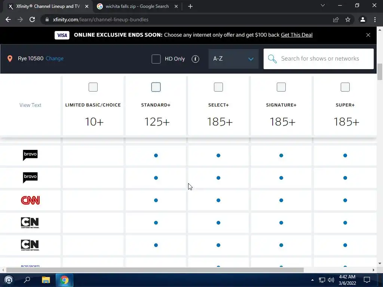Viewport: 383px width, 287px height.
Task: Open the Windows Start button
Action: (x=9, y=280)
